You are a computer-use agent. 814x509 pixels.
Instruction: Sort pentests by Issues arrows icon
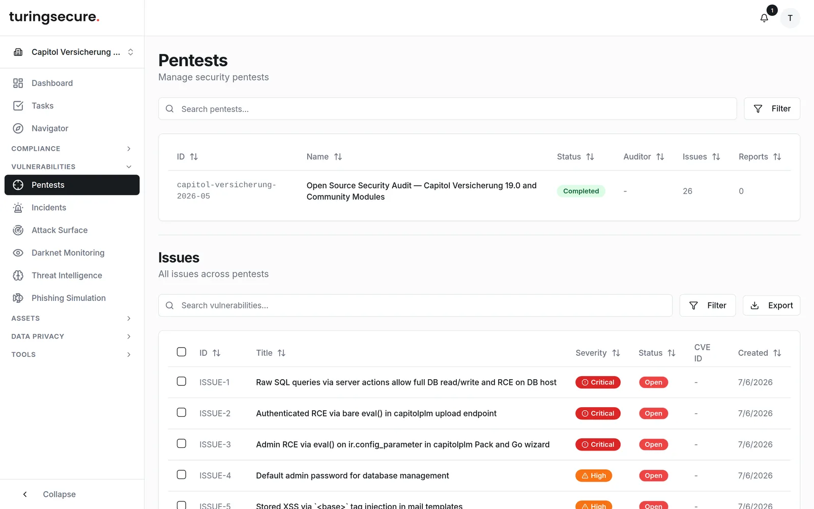[716, 157]
